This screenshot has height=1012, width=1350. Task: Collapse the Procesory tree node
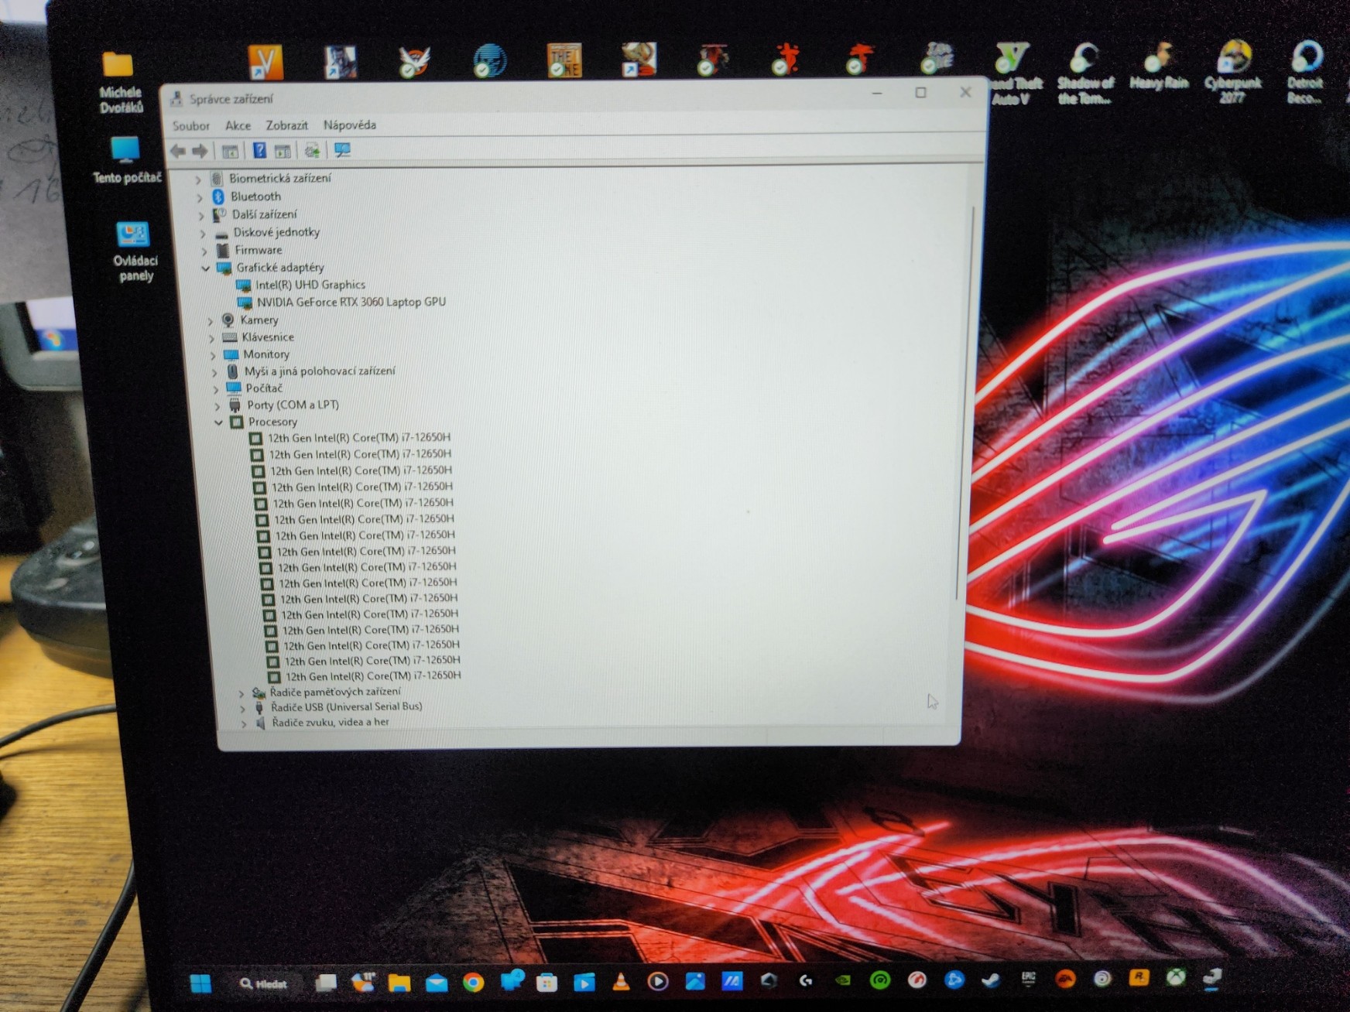tap(219, 422)
